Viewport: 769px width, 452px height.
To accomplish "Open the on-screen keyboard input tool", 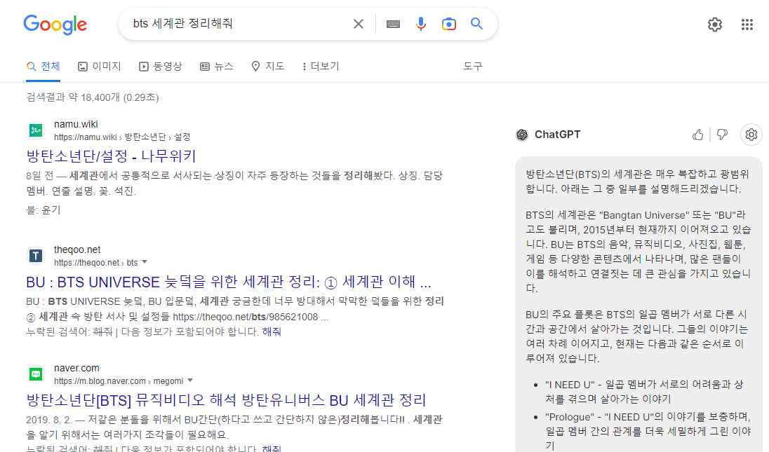I will coord(393,24).
